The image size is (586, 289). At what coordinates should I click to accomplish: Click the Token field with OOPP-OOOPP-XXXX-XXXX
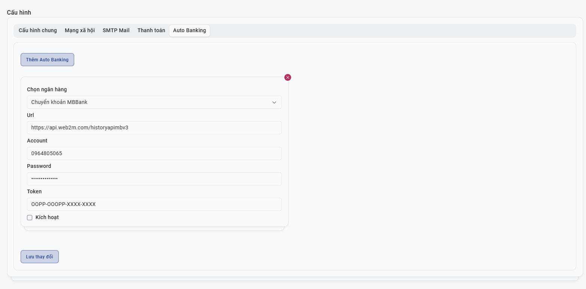pyautogui.click(x=154, y=205)
